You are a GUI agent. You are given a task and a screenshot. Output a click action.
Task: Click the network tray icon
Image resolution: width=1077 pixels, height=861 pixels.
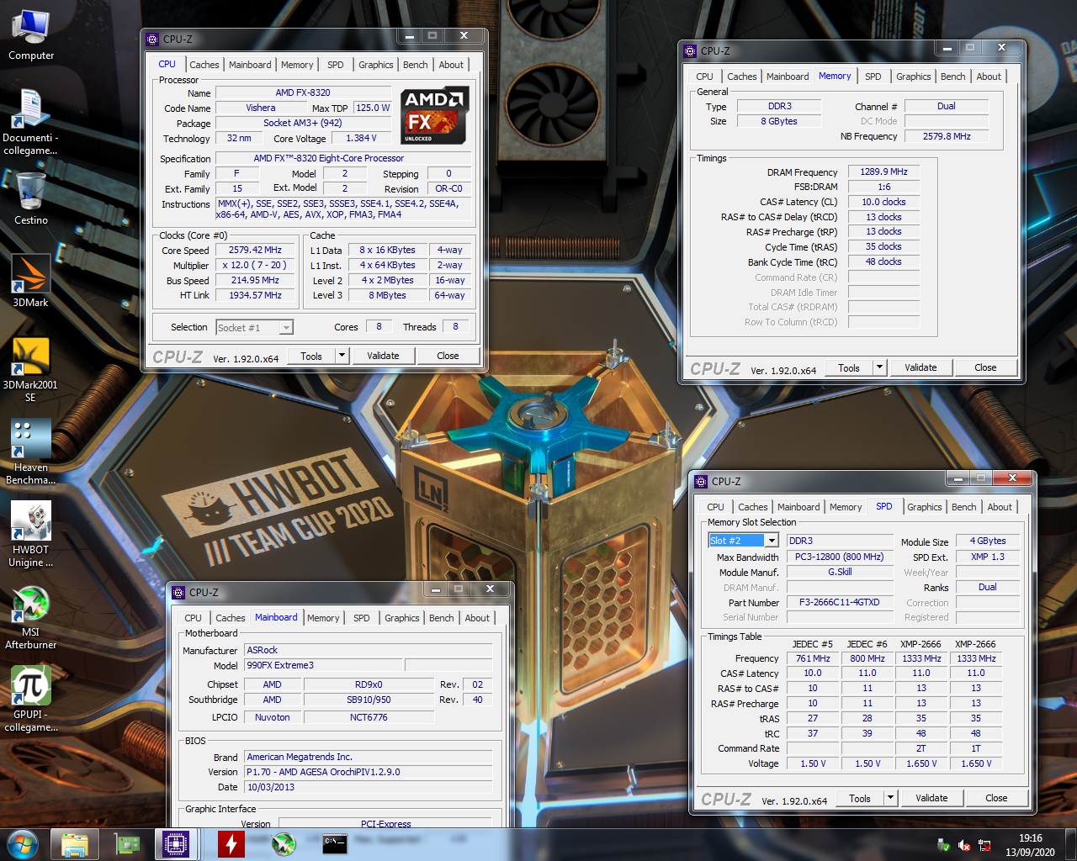tap(984, 846)
